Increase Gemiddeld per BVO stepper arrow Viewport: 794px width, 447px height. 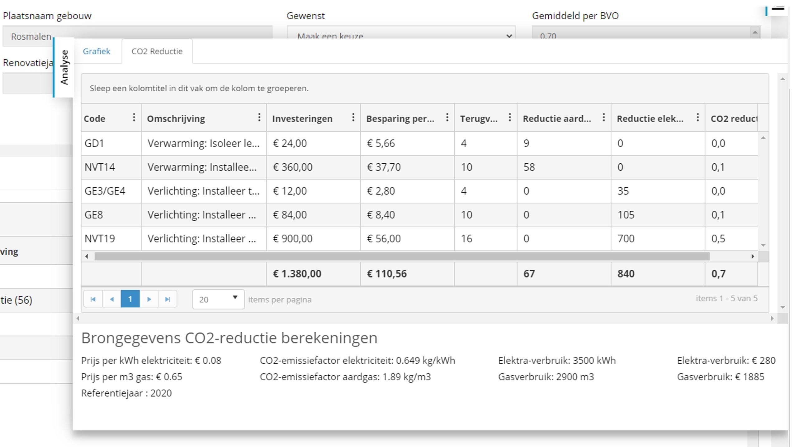(755, 32)
